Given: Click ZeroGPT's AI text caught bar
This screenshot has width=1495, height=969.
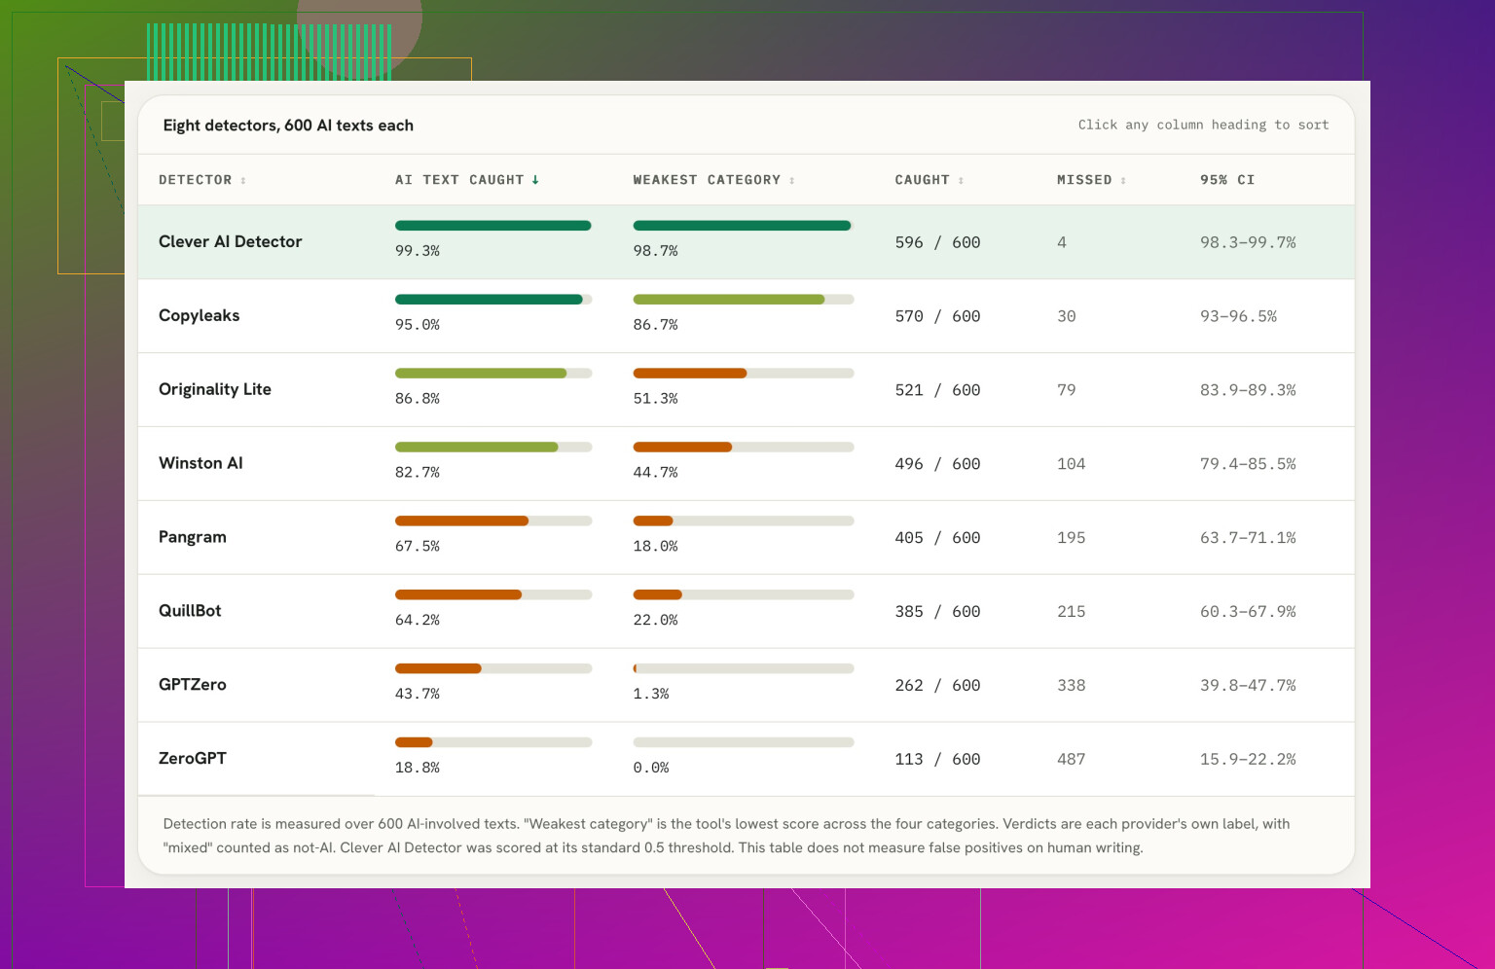Looking at the screenshot, I should [x=493, y=743].
